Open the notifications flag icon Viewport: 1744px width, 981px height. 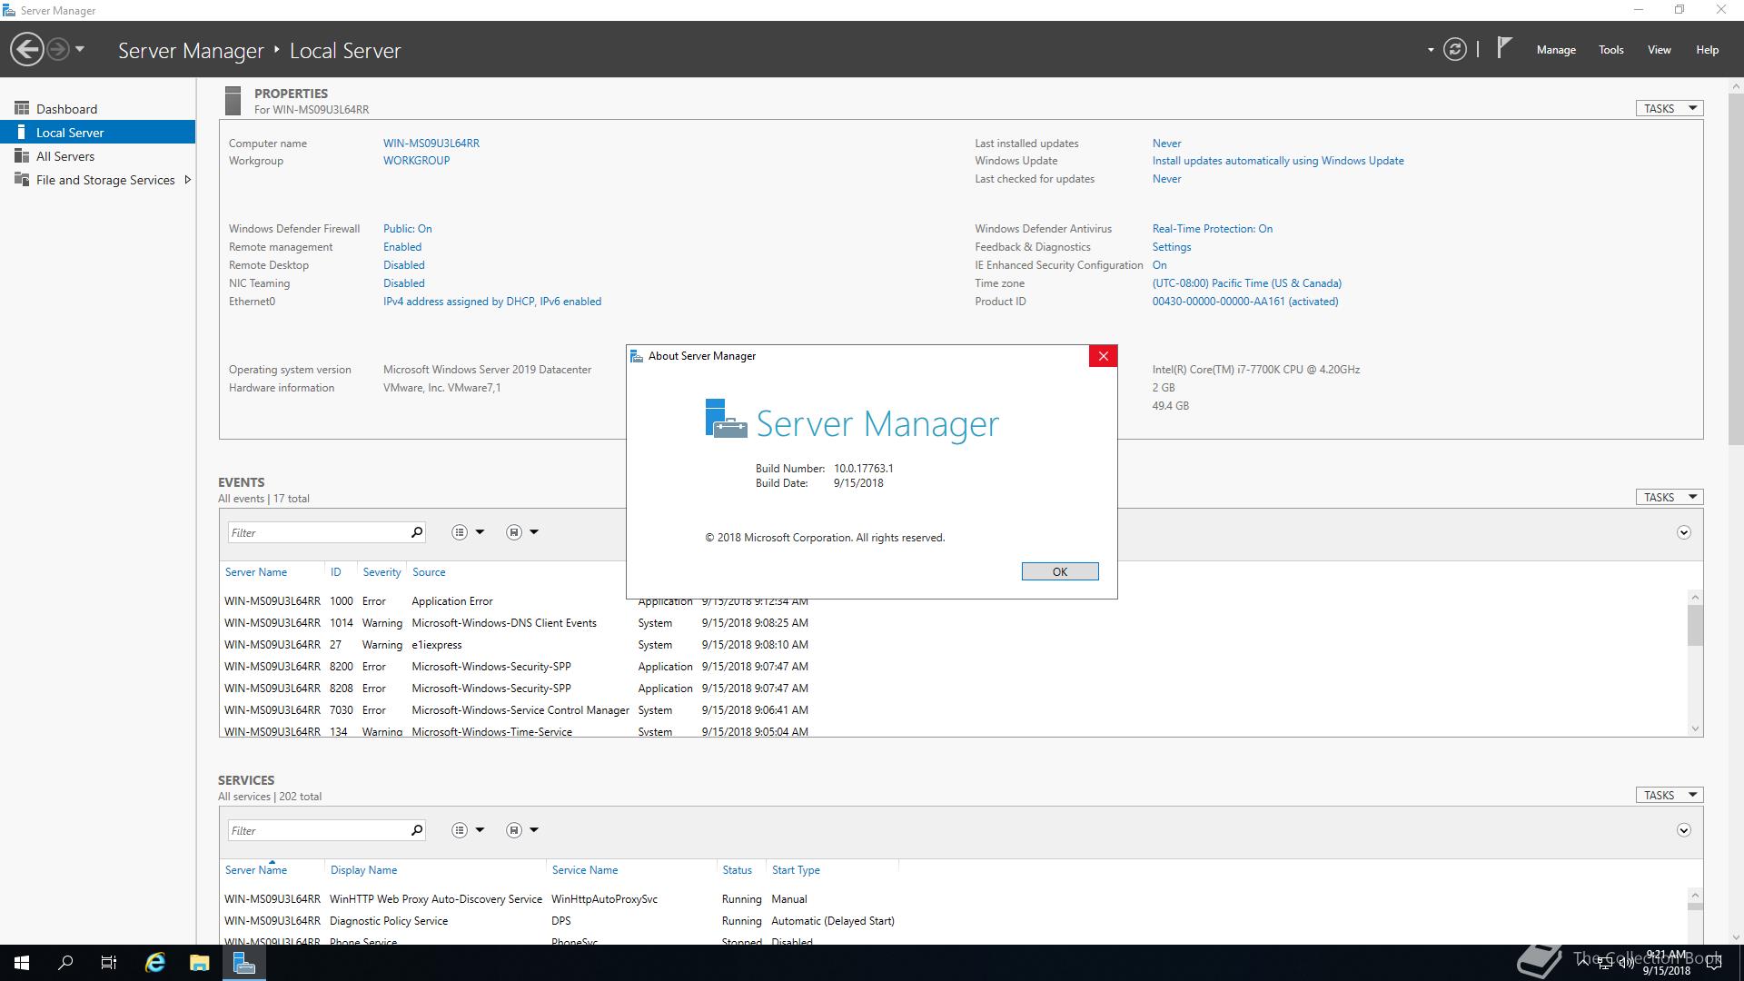coord(1504,48)
